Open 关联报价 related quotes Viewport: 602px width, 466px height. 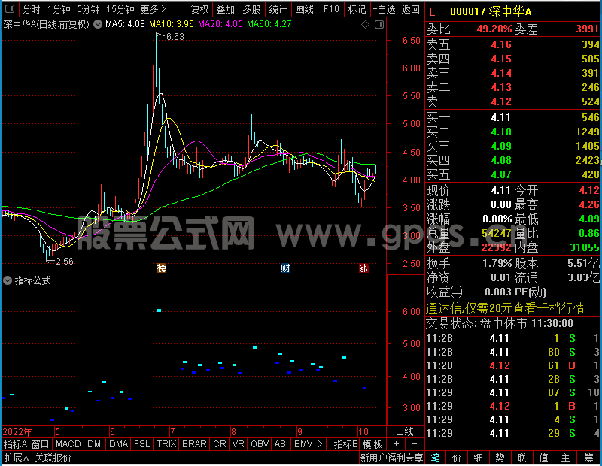click(53, 458)
